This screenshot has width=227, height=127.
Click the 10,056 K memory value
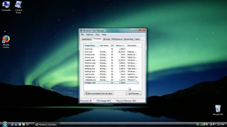coord(122,60)
